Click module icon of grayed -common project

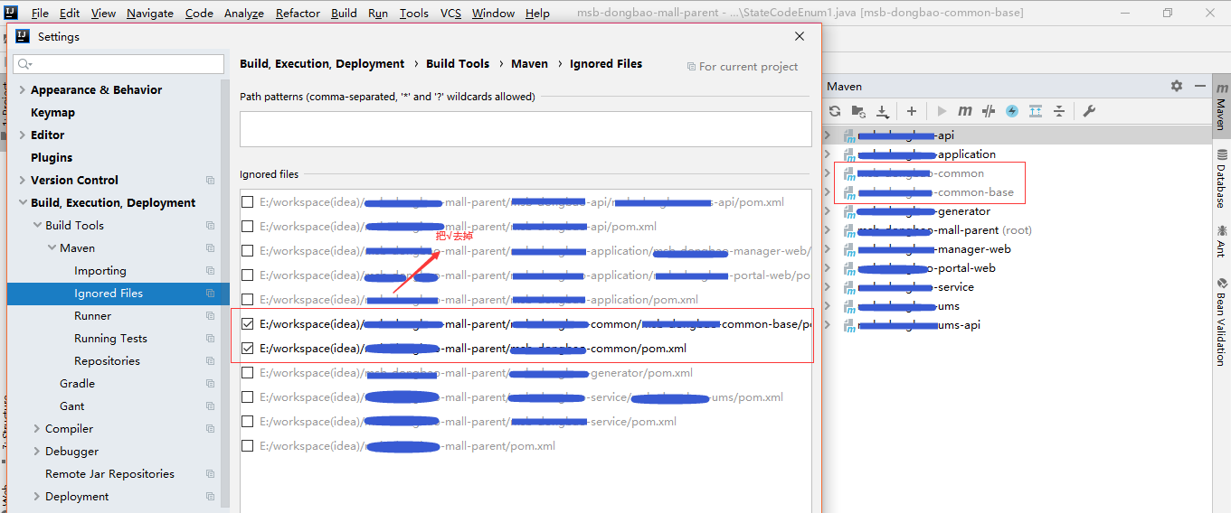coord(849,173)
